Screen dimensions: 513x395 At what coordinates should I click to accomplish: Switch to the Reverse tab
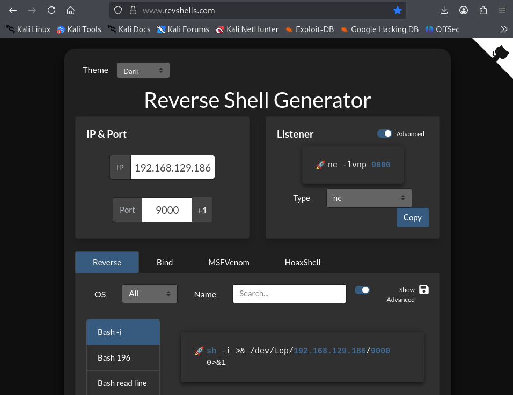pyautogui.click(x=107, y=263)
